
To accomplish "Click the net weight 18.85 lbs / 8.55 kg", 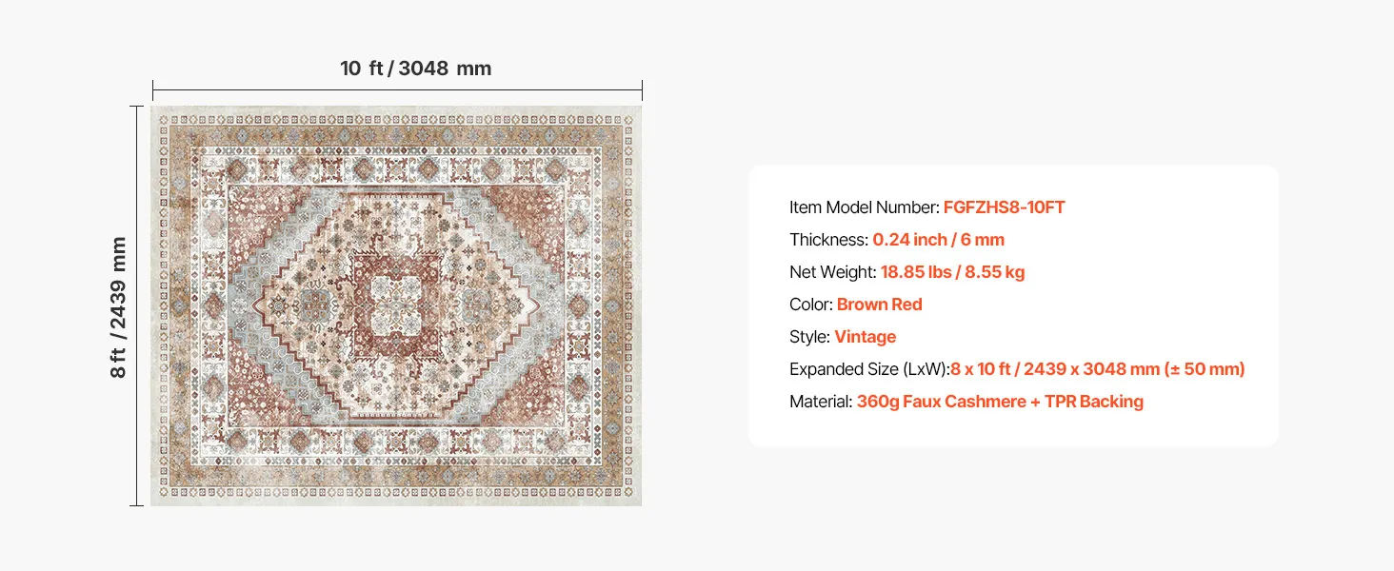I will [x=952, y=272].
